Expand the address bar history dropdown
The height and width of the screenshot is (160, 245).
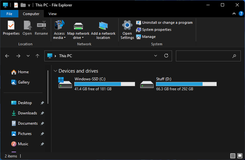tap(156, 56)
